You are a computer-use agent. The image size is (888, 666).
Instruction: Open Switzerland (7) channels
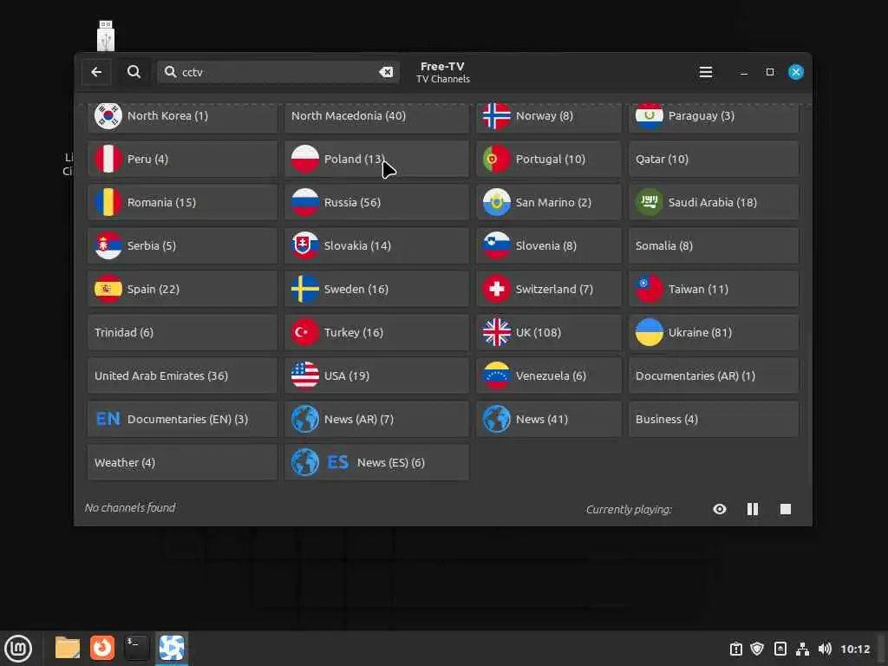[x=548, y=289]
